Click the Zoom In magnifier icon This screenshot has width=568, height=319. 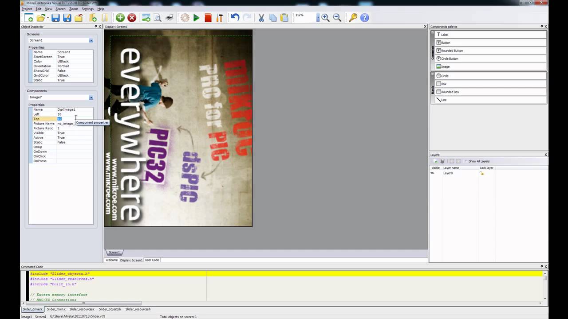325,18
